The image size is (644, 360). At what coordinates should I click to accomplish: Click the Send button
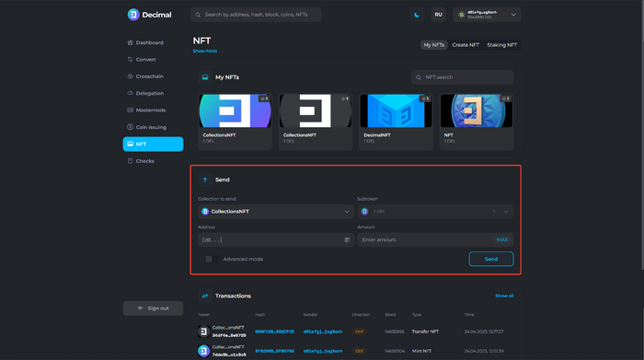(490, 259)
